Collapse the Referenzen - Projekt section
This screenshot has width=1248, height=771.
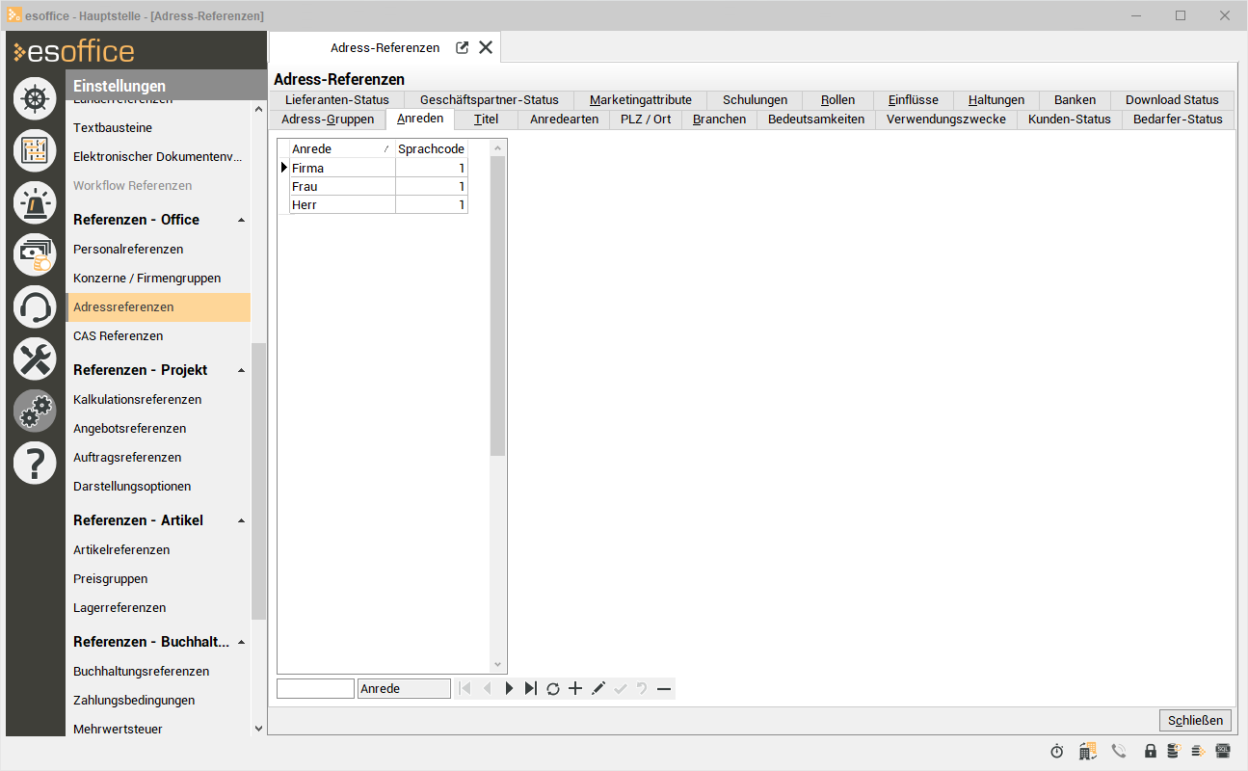[241, 370]
